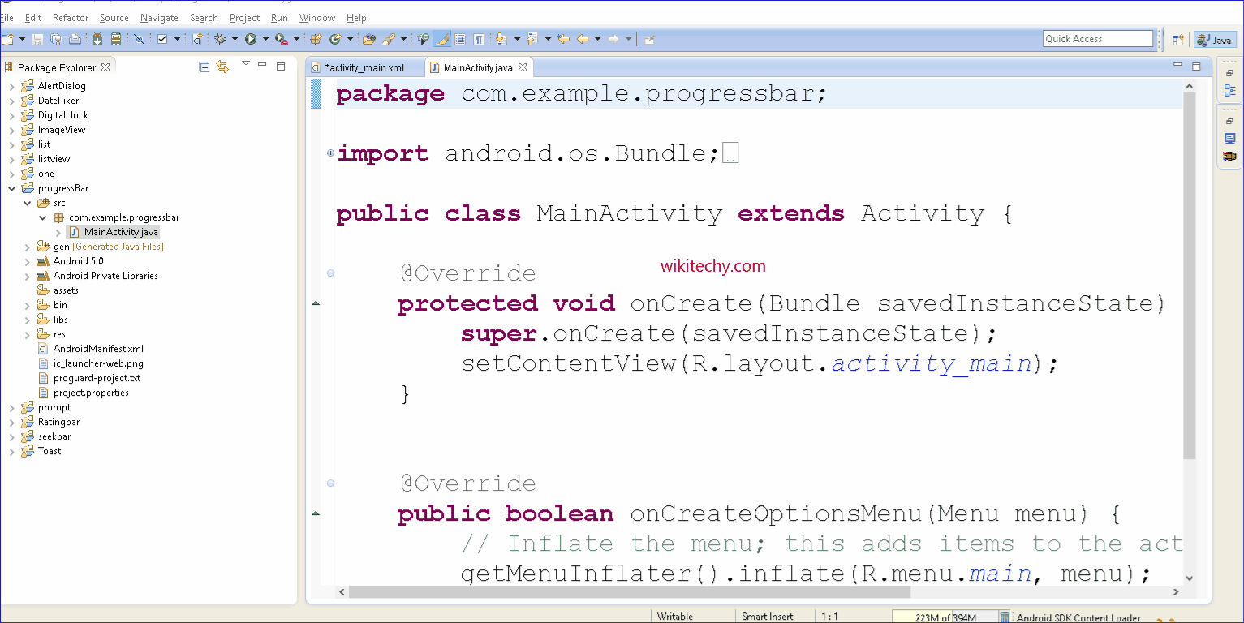The width and height of the screenshot is (1244, 623).
Task: Toggle Mark Occurrences highlighter button
Action: [x=442, y=39]
